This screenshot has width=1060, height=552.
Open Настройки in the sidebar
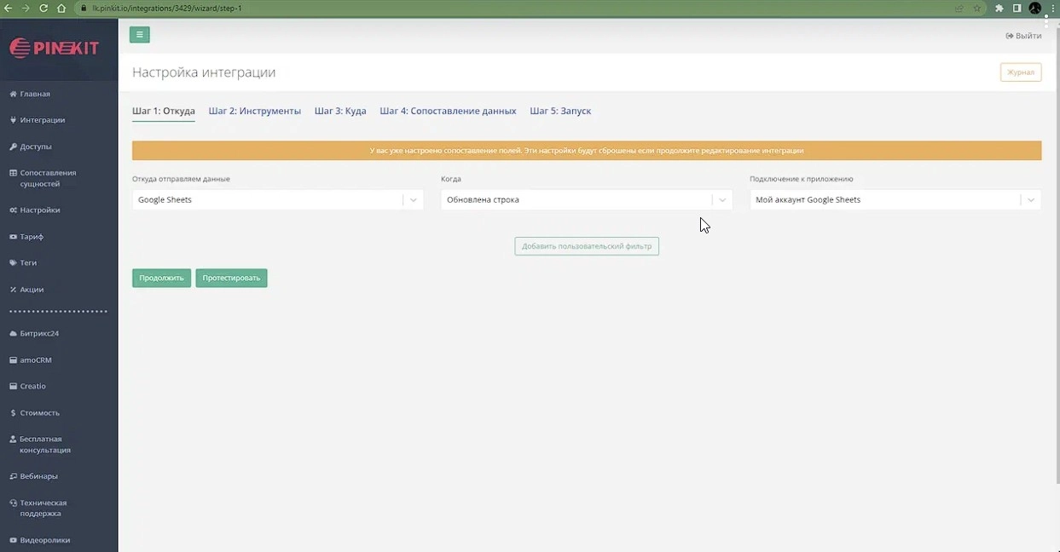(x=39, y=210)
